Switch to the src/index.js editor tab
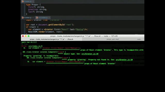This screenshot has height=92, width=165. coord(43,18)
